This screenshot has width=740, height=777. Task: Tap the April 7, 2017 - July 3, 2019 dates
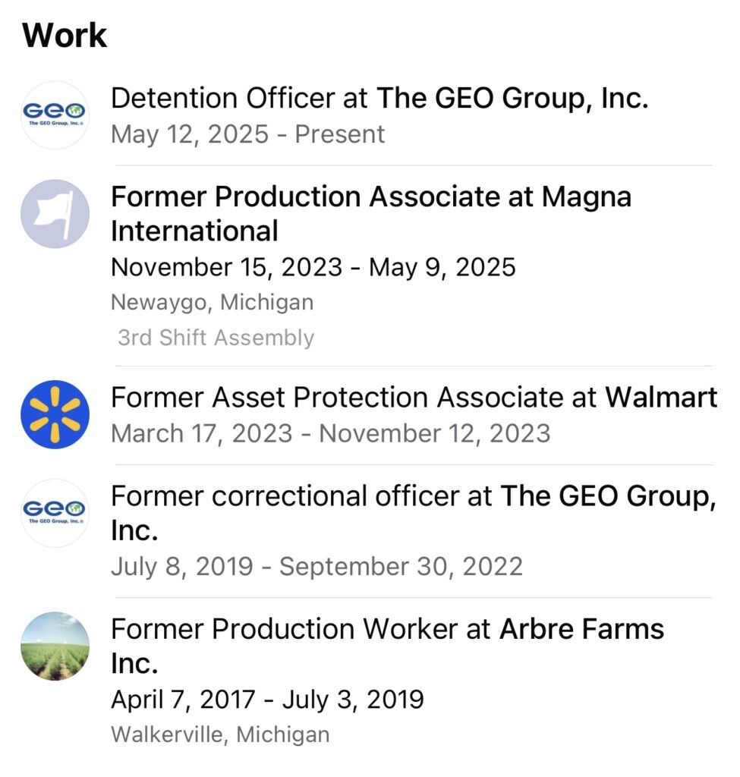point(267,699)
